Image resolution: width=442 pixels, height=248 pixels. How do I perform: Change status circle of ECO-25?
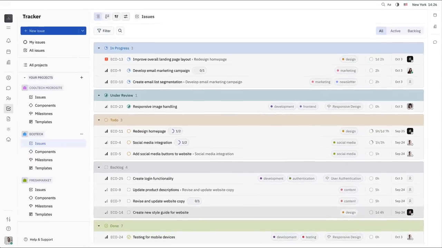129,178
